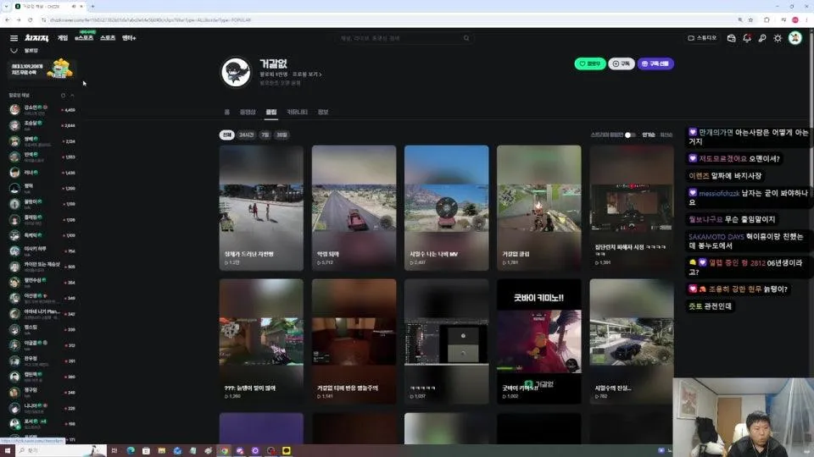Click the browser address bar
The height and width of the screenshot is (457, 814).
click(389, 19)
